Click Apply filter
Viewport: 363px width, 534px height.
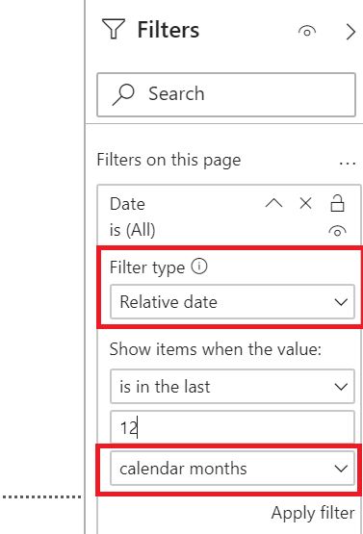click(x=313, y=513)
